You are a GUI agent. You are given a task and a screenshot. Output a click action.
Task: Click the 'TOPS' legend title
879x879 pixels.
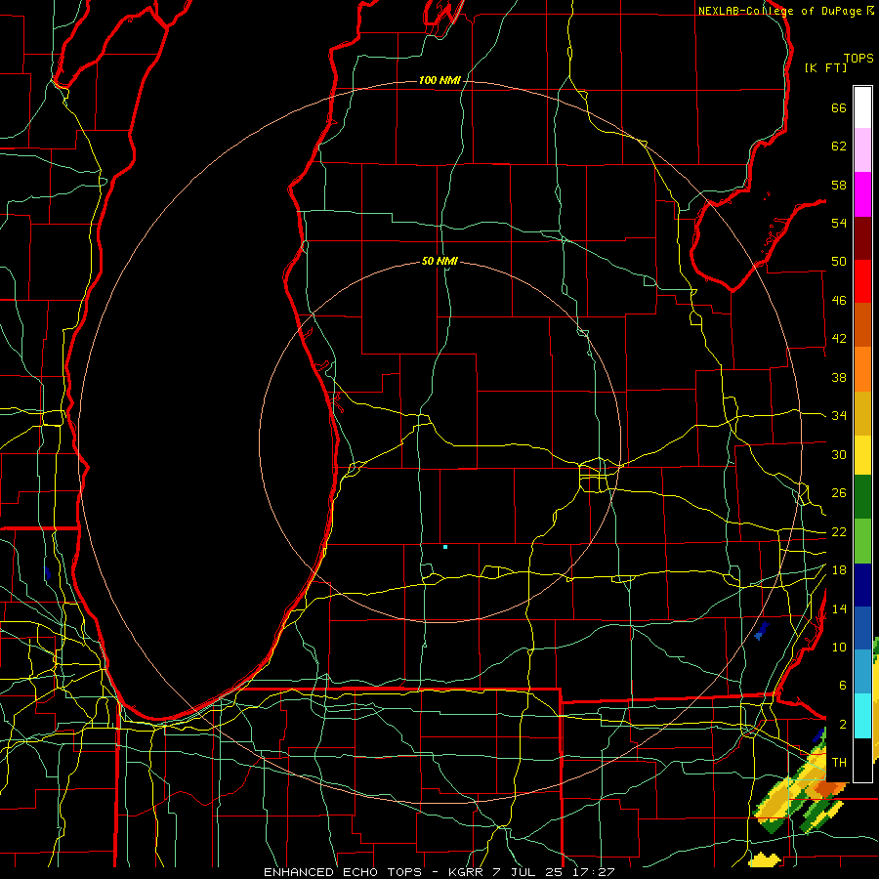pyautogui.click(x=858, y=59)
